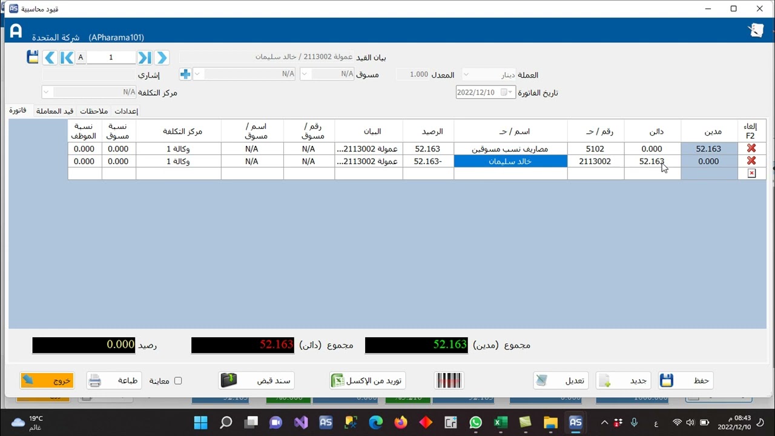Select the مصاريف نسب مسوقين account name cell

[x=510, y=148]
